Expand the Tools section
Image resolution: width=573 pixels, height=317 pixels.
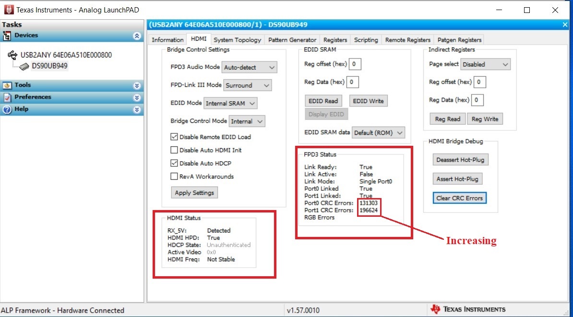[137, 85]
